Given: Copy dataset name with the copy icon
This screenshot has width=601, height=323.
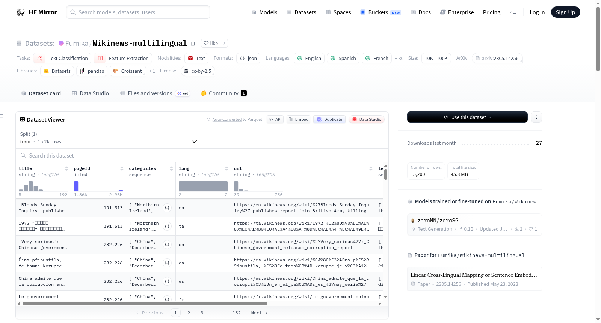Looking at the screenshot, I should (x=192, y=43).
